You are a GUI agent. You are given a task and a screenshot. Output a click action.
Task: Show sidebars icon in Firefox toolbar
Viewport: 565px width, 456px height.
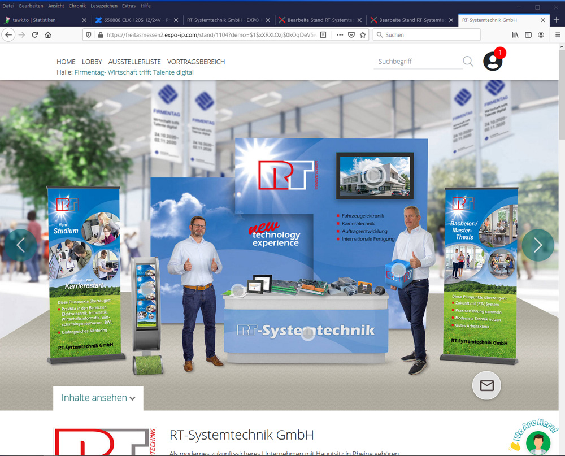point(528,35)
